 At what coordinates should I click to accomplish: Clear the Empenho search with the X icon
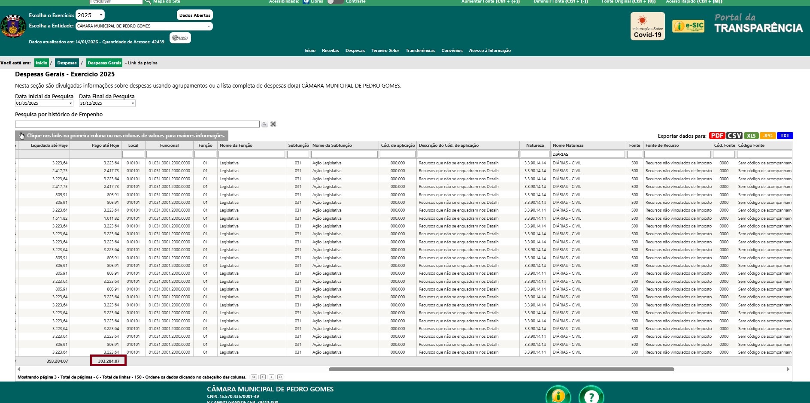click(x=273, y=124)
